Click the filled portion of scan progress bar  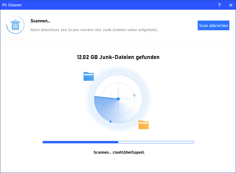point(80,142)
